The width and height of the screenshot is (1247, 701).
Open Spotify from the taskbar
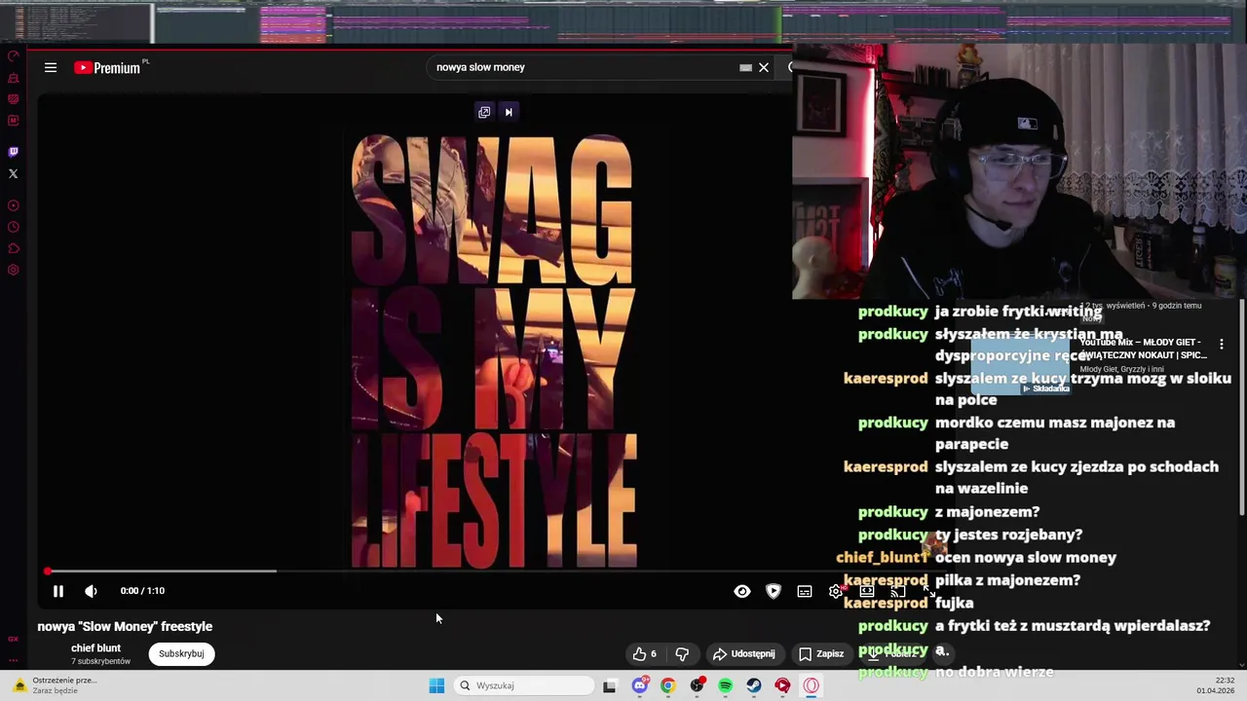click(x=725, y=685)
